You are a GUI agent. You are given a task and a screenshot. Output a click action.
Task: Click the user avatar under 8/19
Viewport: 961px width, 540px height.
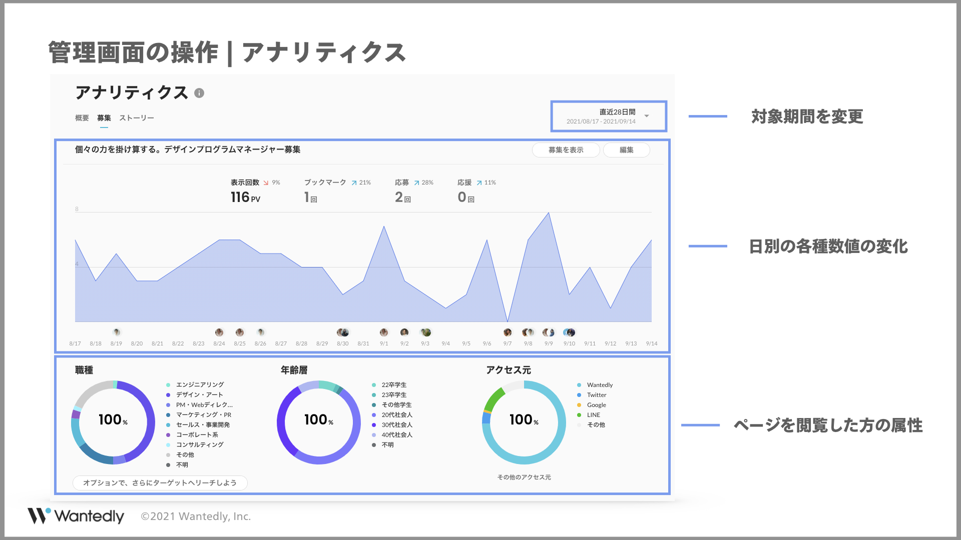[x=117, y=332]
